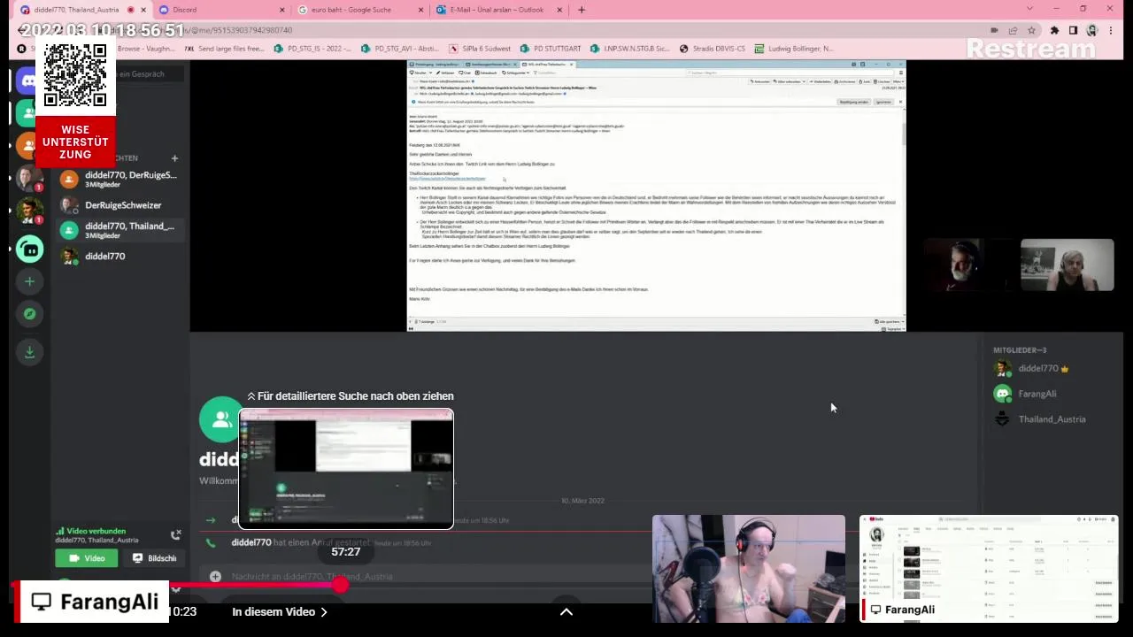Click the FarangAli streamer webcam overlay
The width and height of the screenshot is (1133, 637).
[749, 569]
